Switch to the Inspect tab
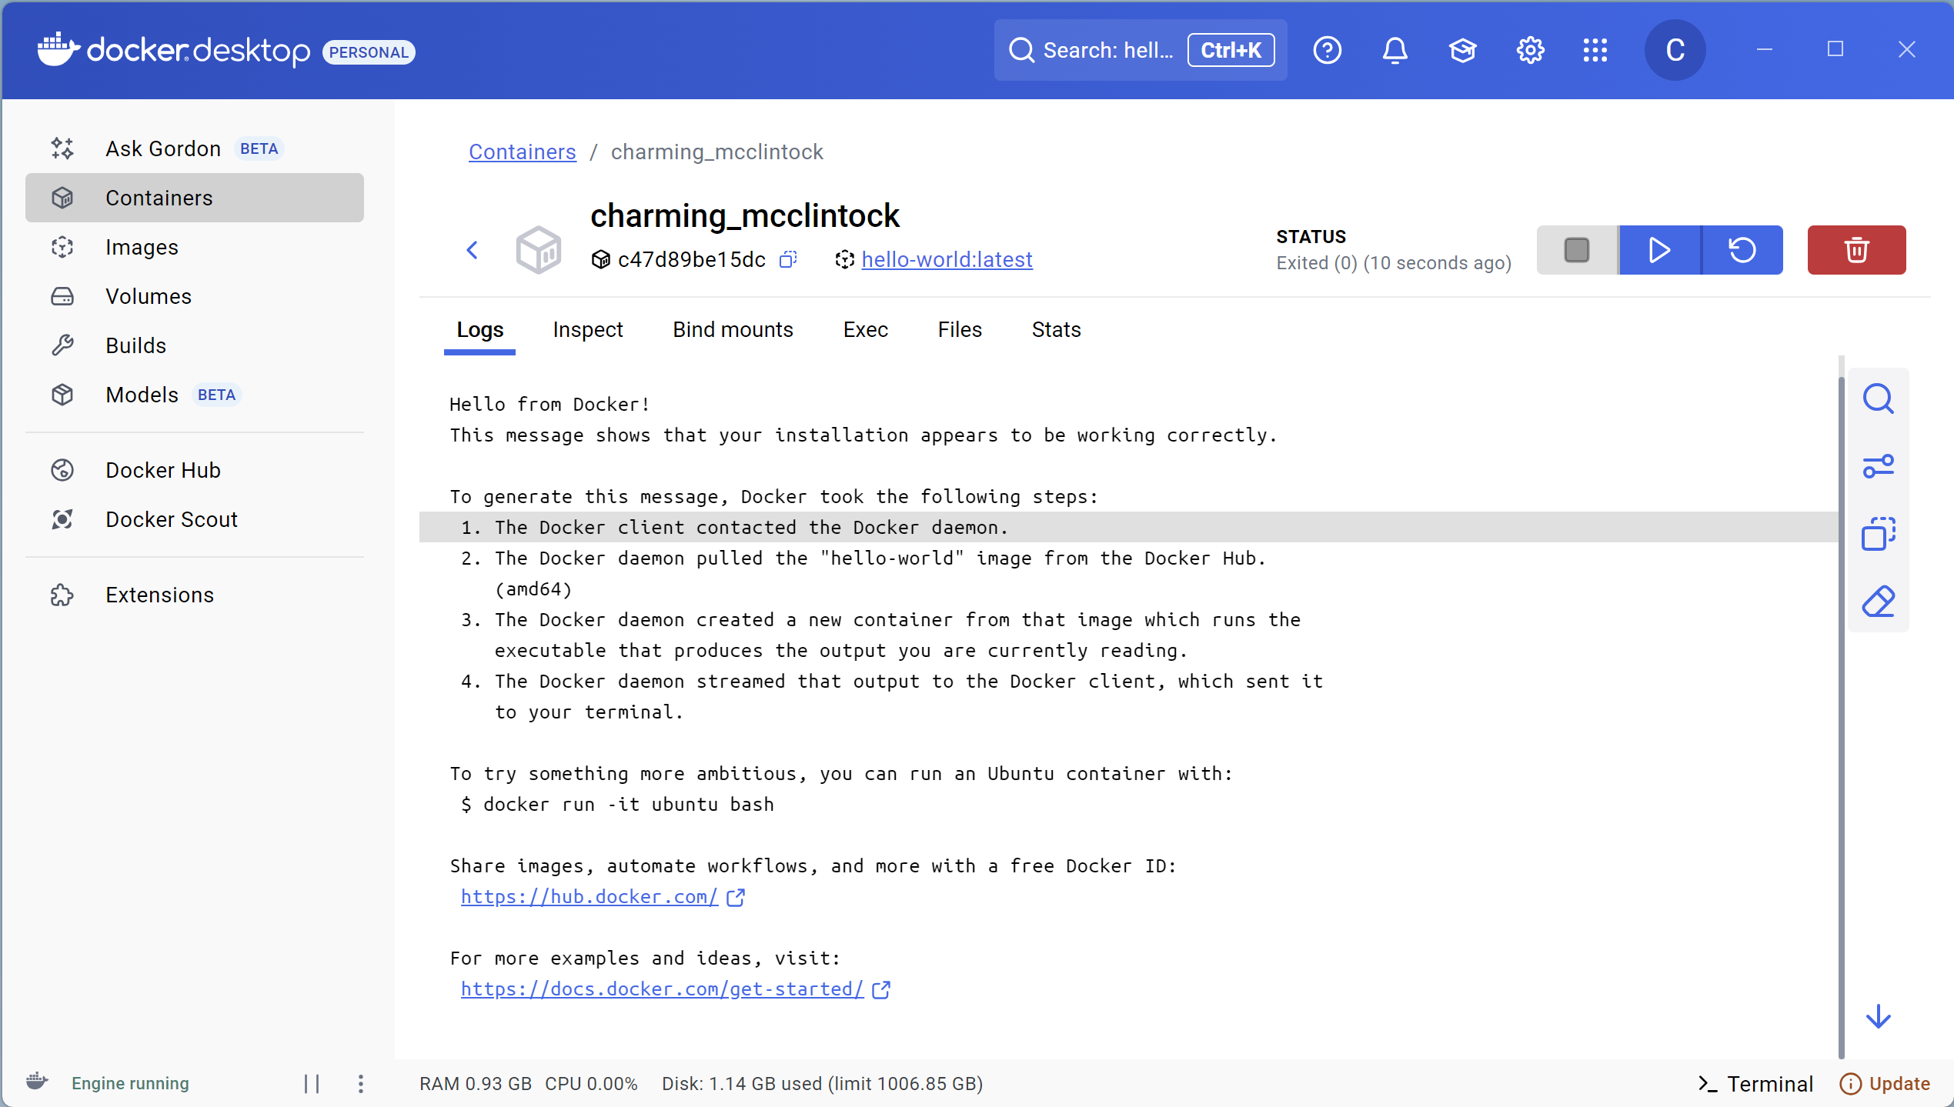This screenshot has width=1954, height=1107. pyautogui.click(x=587, y=330)
